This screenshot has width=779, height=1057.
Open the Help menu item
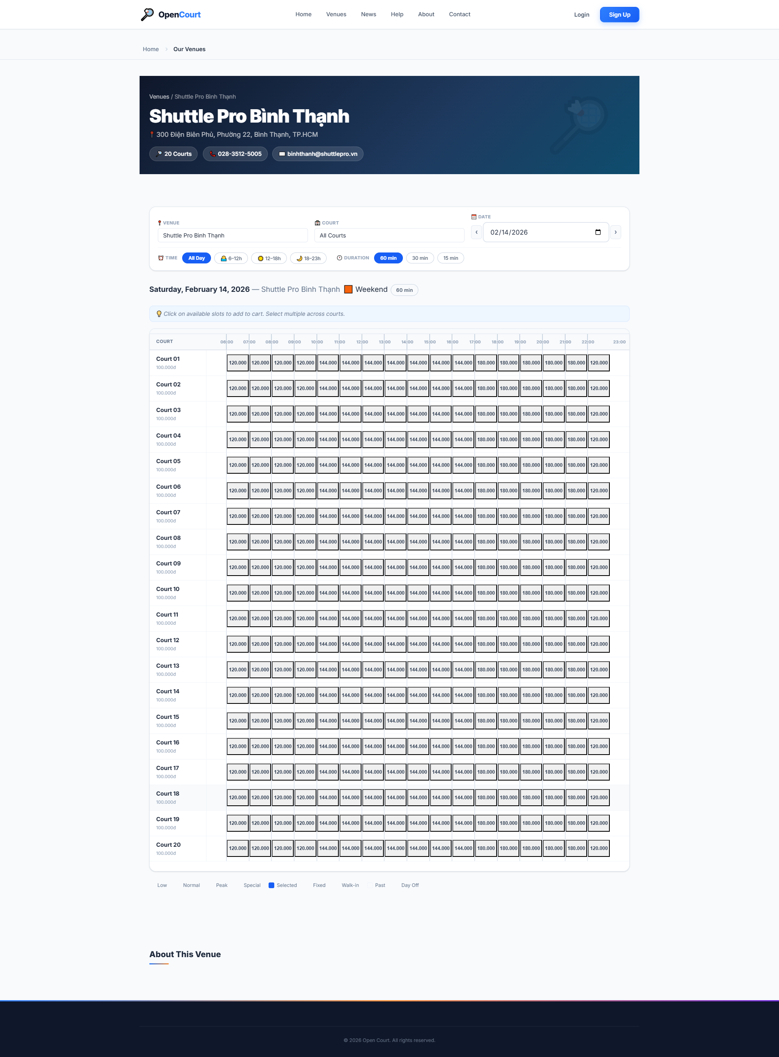coord(396,14)
